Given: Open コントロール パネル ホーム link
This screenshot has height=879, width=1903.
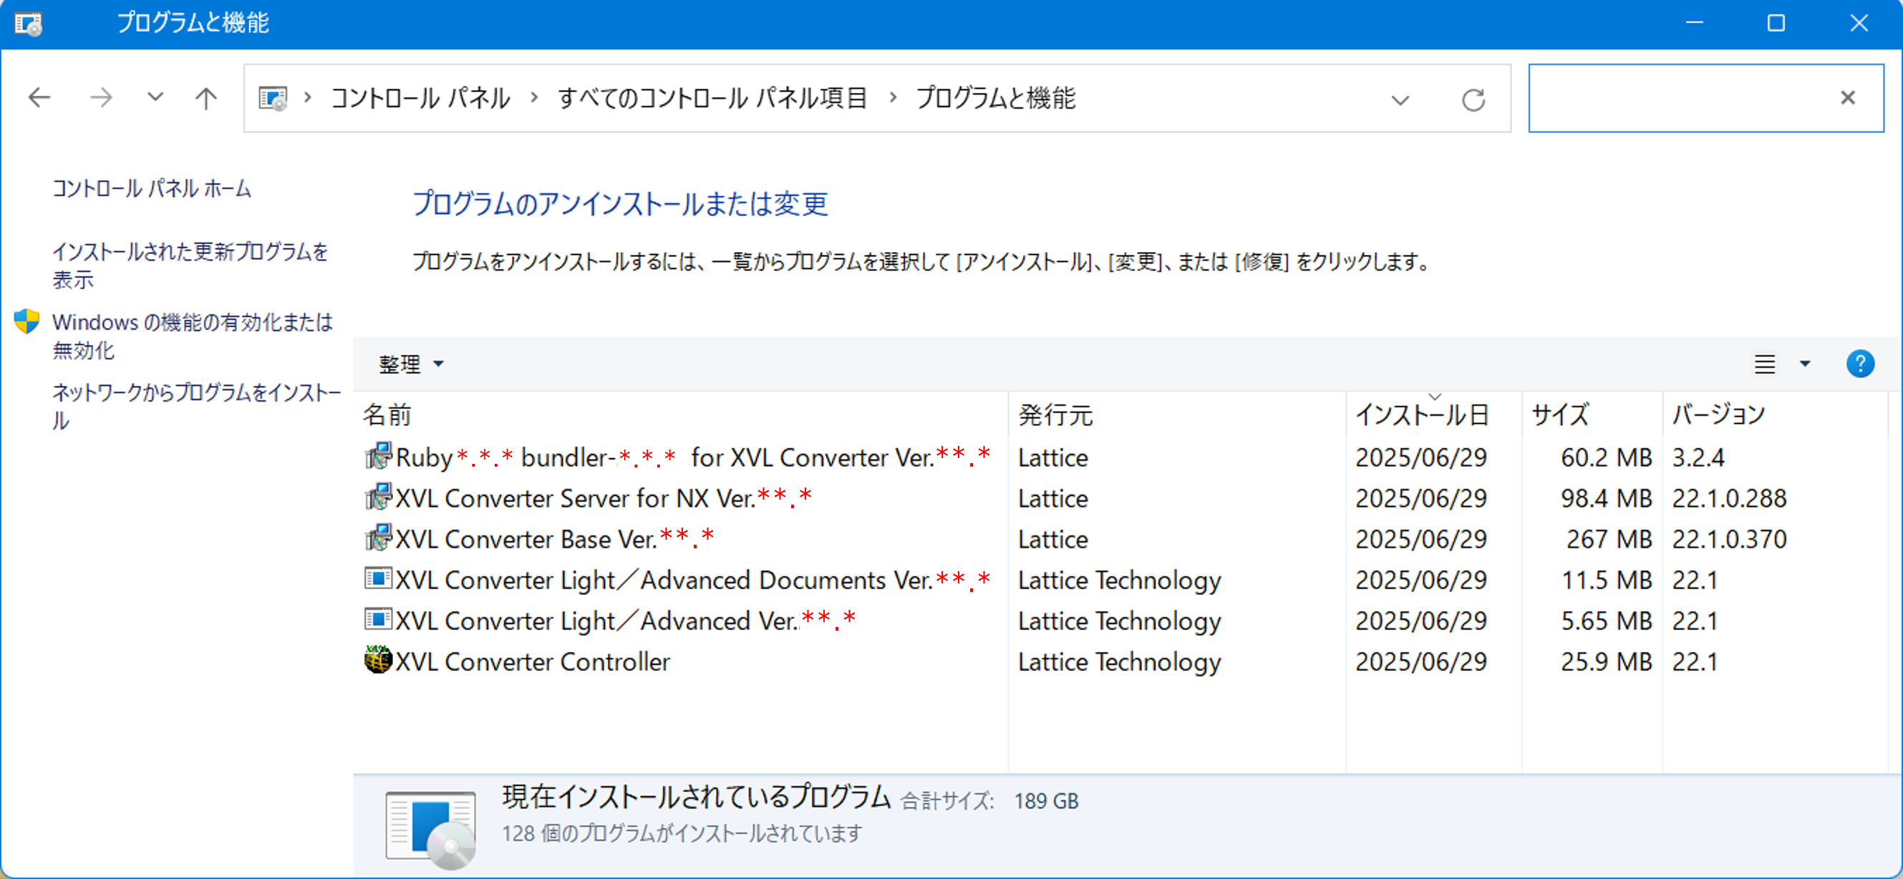Looking at the screenshot, I should [152, 188].
